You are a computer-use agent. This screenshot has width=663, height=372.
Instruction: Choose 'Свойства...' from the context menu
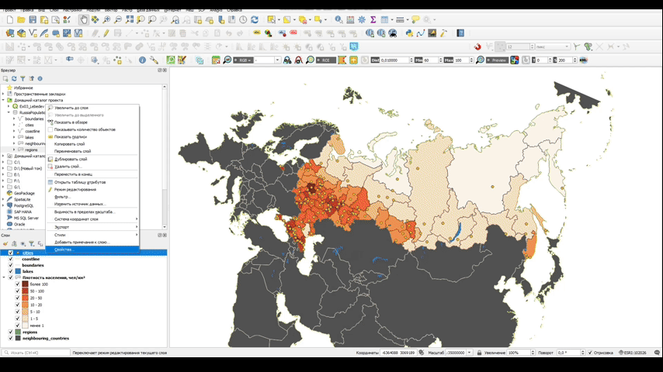(x=64, y=250)
